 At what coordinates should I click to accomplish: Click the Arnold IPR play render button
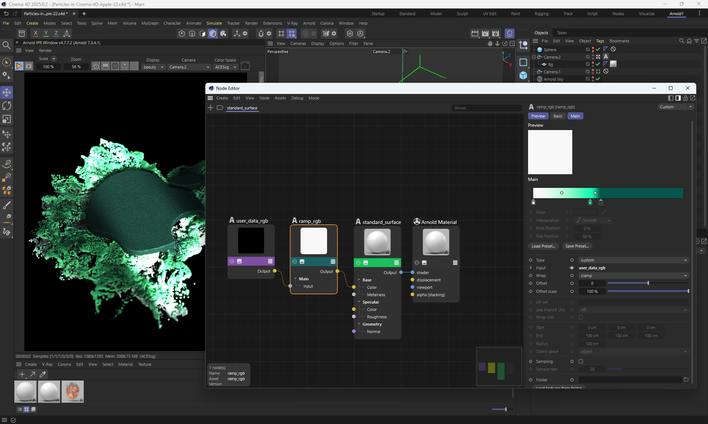click(19, 66)
